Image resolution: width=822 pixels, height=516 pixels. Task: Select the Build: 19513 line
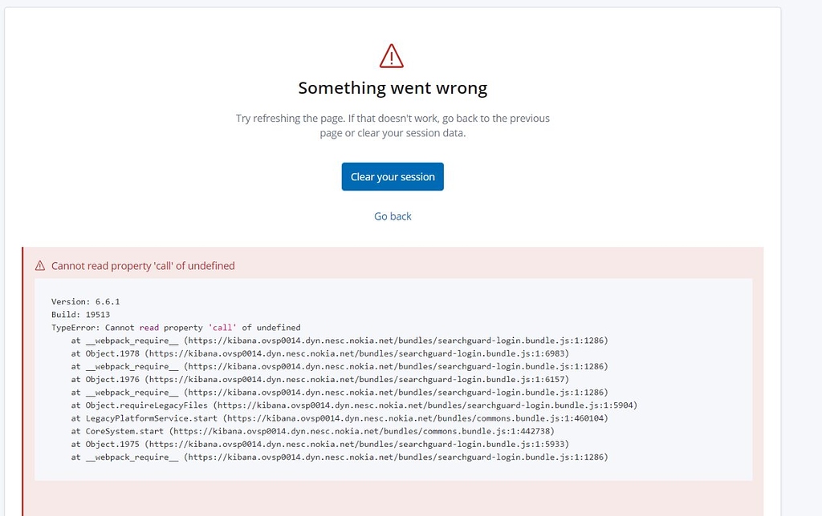81,315
